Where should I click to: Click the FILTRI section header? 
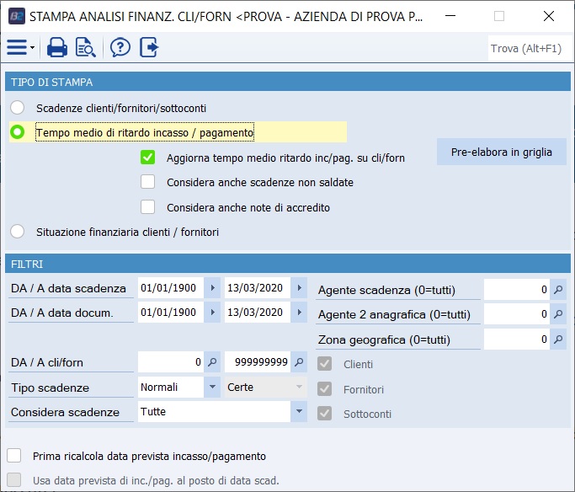(288, 264)
